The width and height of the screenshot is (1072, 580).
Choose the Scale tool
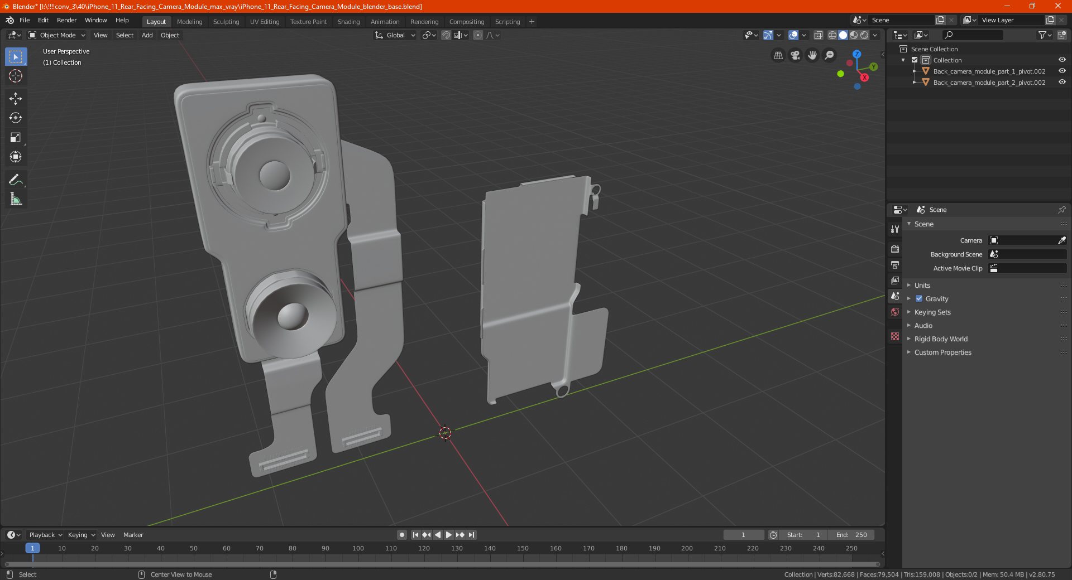coord(16,138)
